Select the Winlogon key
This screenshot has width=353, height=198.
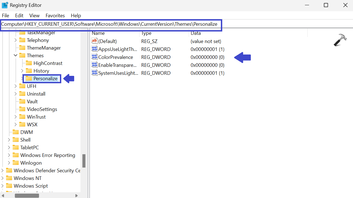(31, 163)
